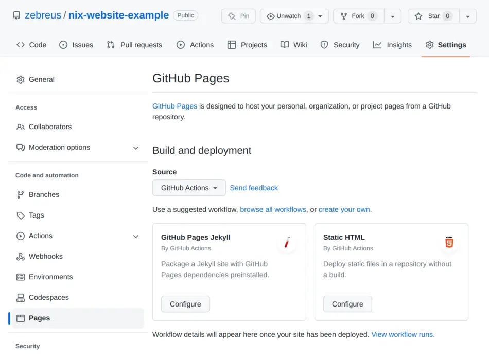Click the Code and automation section label
The width and height of the screenshot is (489, 360).
47,175
